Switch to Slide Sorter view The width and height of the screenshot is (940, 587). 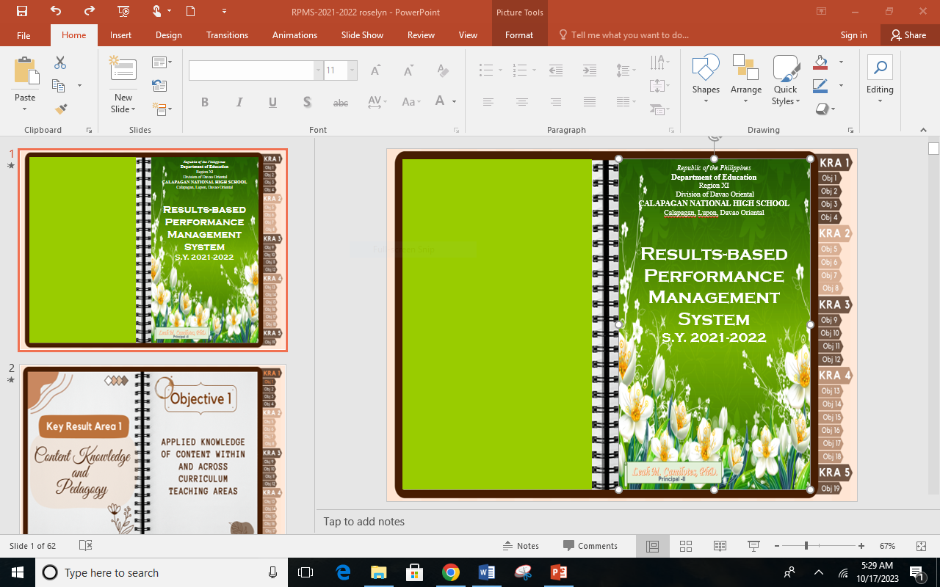tap(686, 546)
